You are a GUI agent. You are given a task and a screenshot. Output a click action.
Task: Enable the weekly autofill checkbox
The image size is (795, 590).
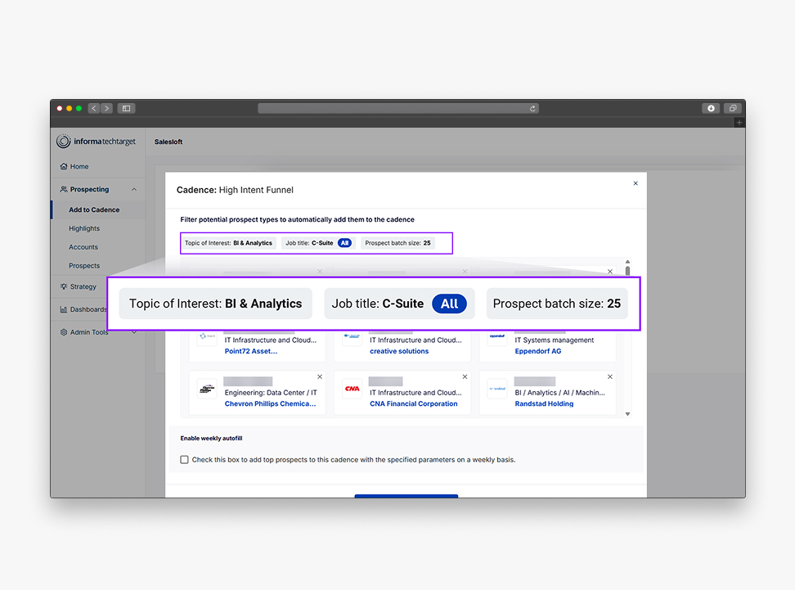pos(185,460)
